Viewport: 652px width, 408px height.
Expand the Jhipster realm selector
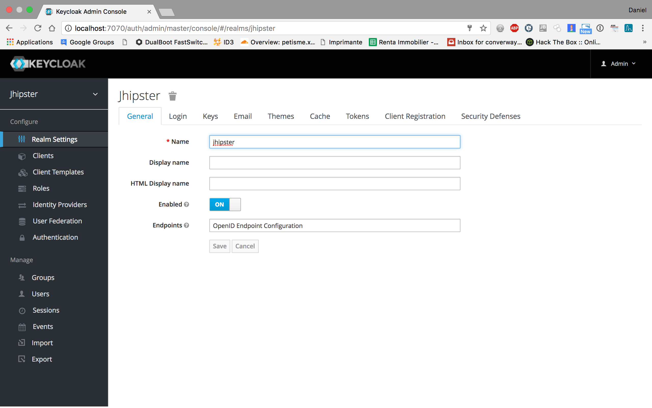coord(95,94)
